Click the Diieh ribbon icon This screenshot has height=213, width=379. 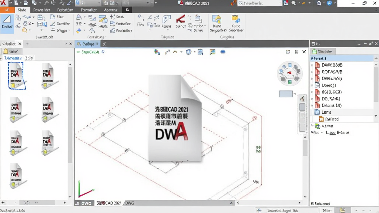click(92, 21)
